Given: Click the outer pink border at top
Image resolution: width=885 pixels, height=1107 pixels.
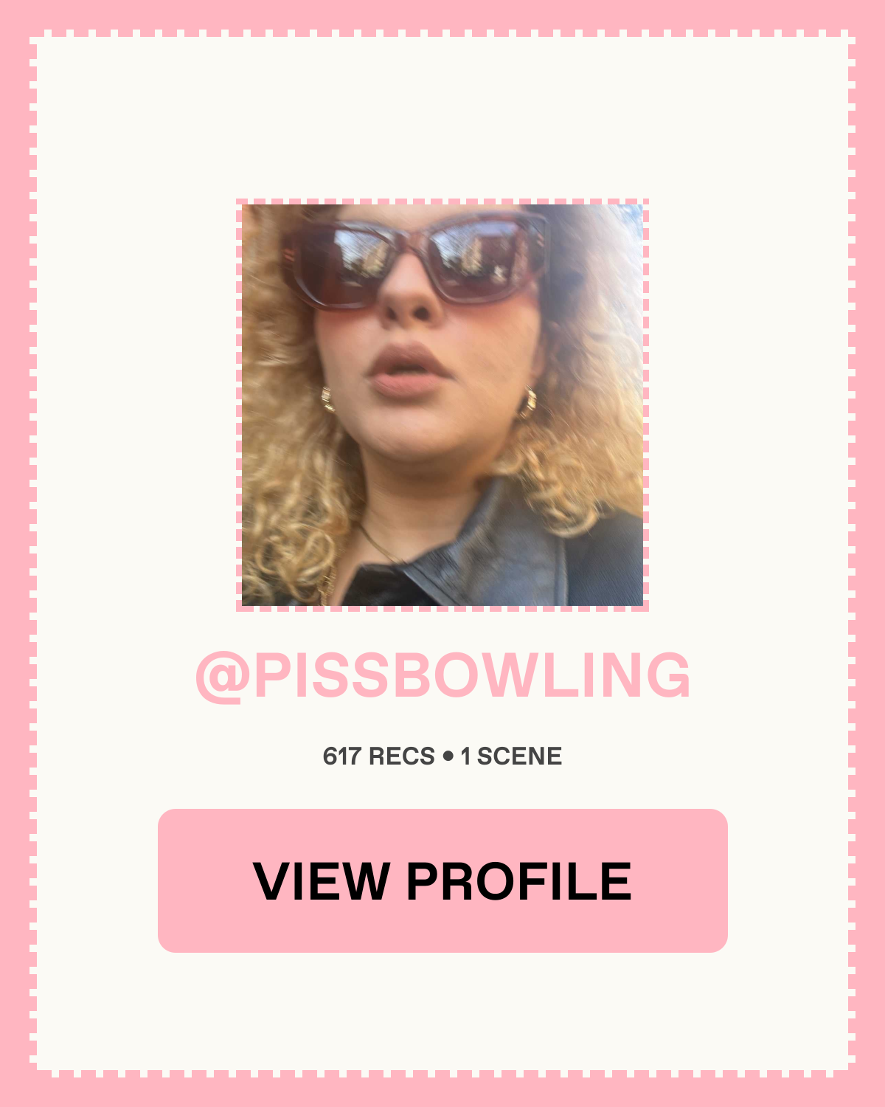Looking at the screenshot, I should (x=442, y=15).
